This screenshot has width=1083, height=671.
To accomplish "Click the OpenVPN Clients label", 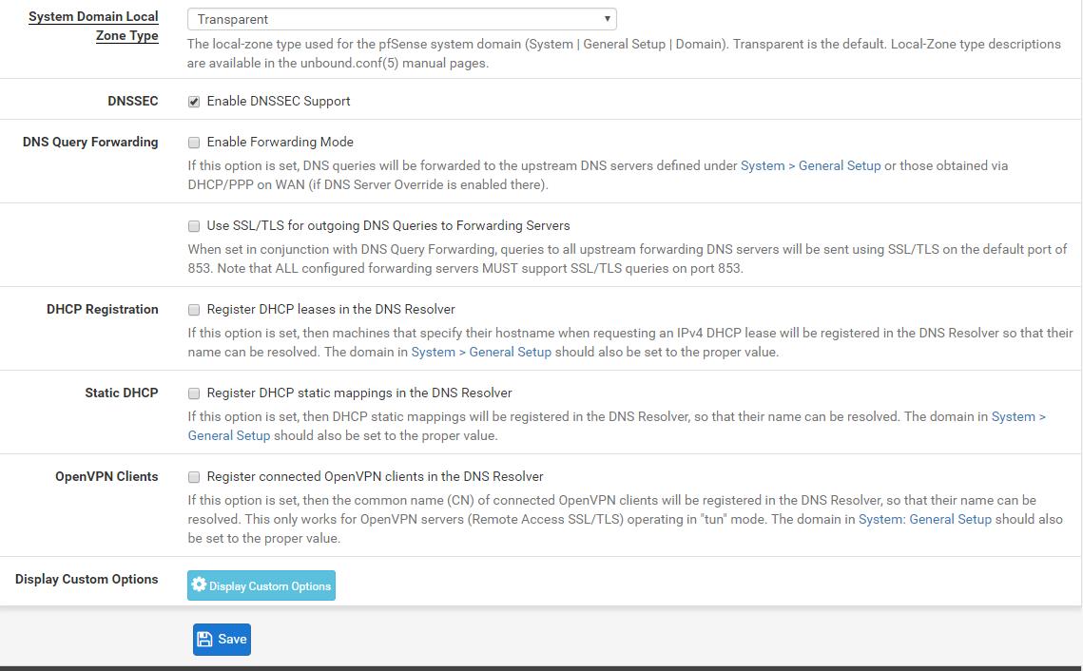I will 106,476.
